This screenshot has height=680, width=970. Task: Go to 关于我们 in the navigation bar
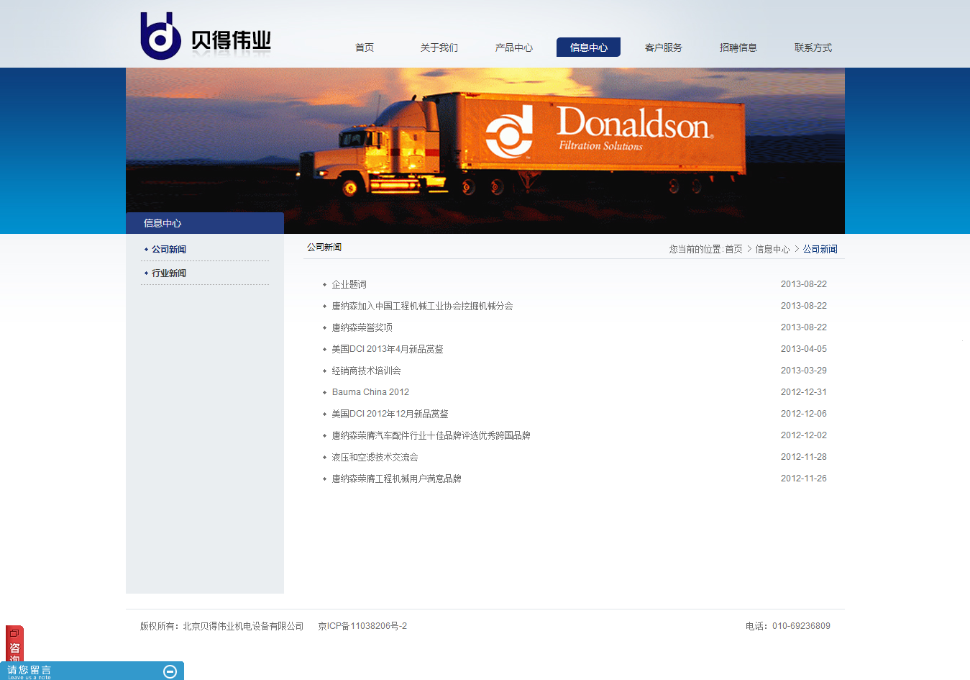439,47
